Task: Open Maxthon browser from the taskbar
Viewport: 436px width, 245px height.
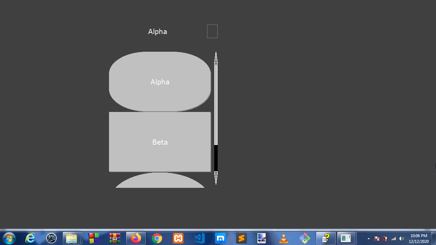Action: [220, 238]
